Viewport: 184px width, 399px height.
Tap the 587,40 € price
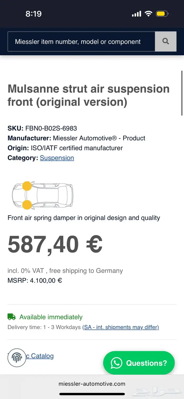click(x=55, y=244)
